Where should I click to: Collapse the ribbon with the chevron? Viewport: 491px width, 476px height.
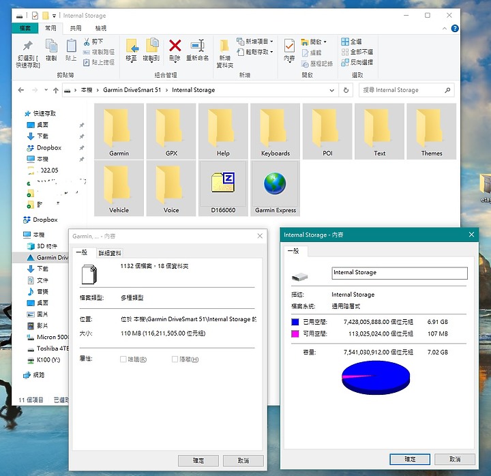445,29
